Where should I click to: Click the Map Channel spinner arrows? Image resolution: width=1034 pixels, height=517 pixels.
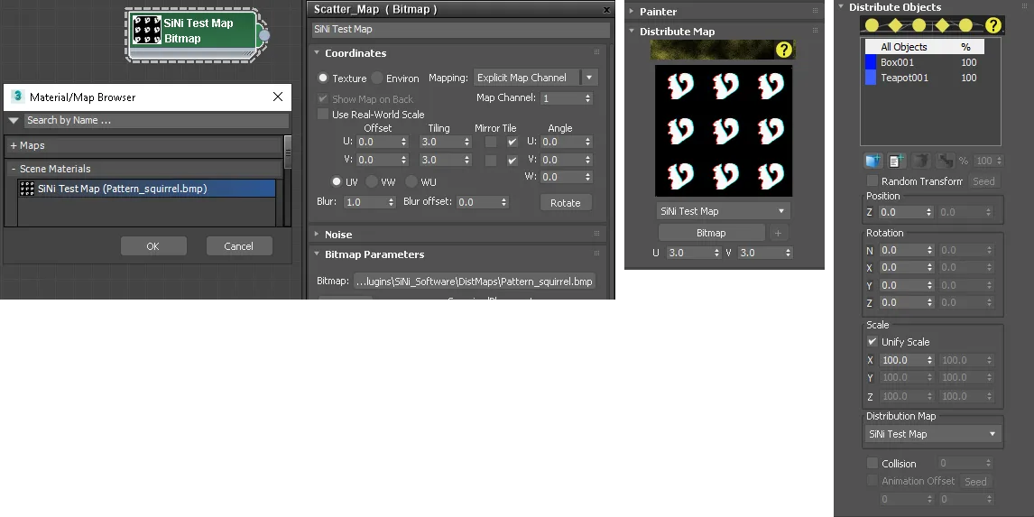click(x=587, y=98)
